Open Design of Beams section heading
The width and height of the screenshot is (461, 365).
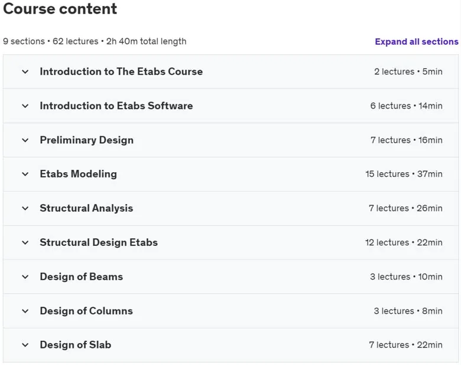[x=82, y=277]
